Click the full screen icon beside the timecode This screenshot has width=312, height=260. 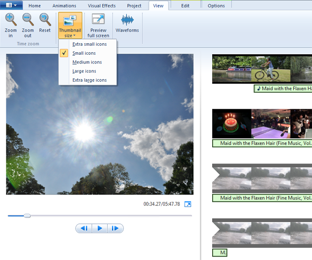[188, 204]
